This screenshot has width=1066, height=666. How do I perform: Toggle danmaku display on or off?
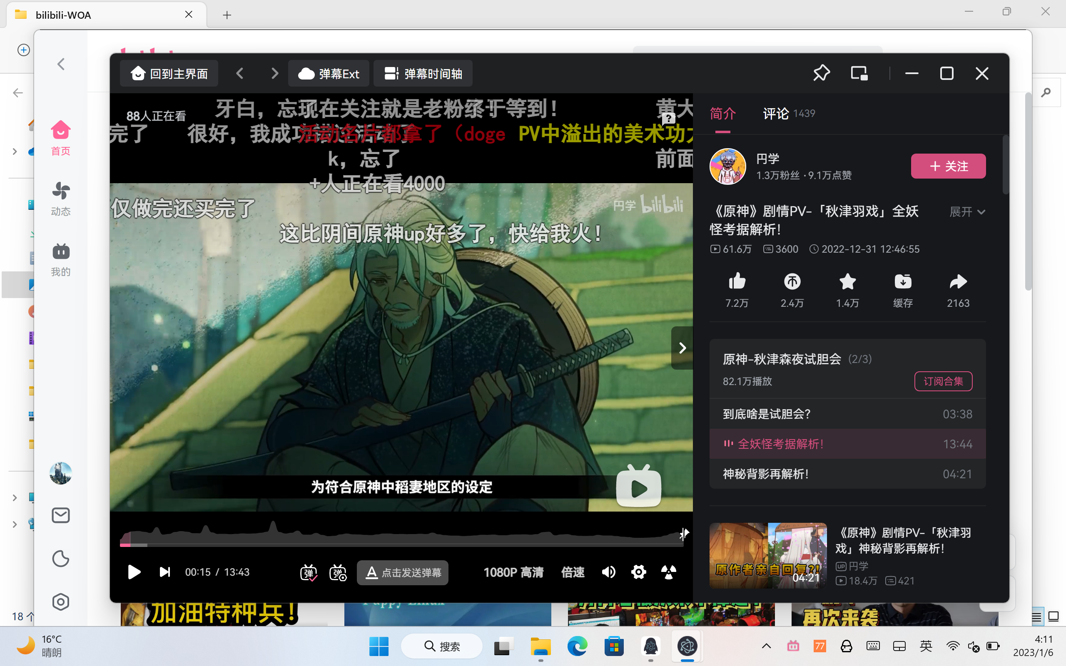click(x=308, y=573)
